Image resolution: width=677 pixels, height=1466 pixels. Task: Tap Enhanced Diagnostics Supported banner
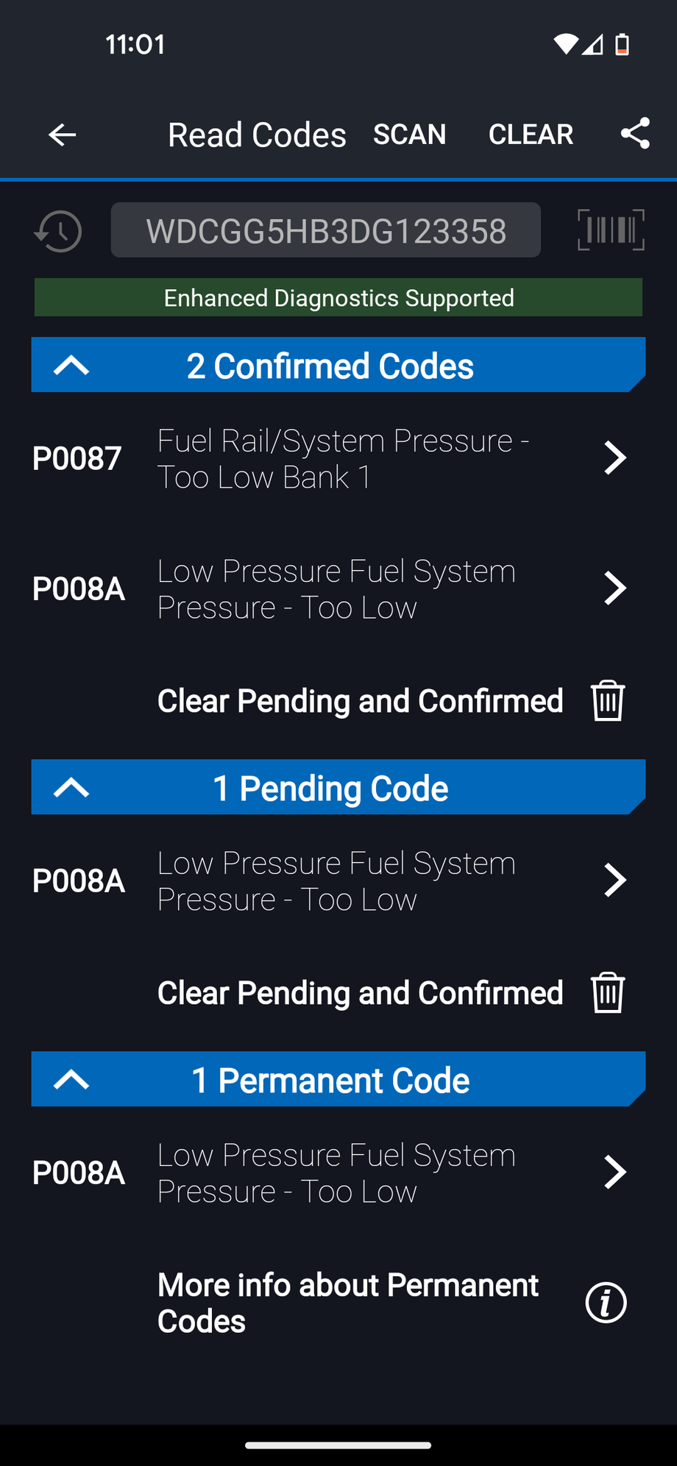(x=338, y=298)
